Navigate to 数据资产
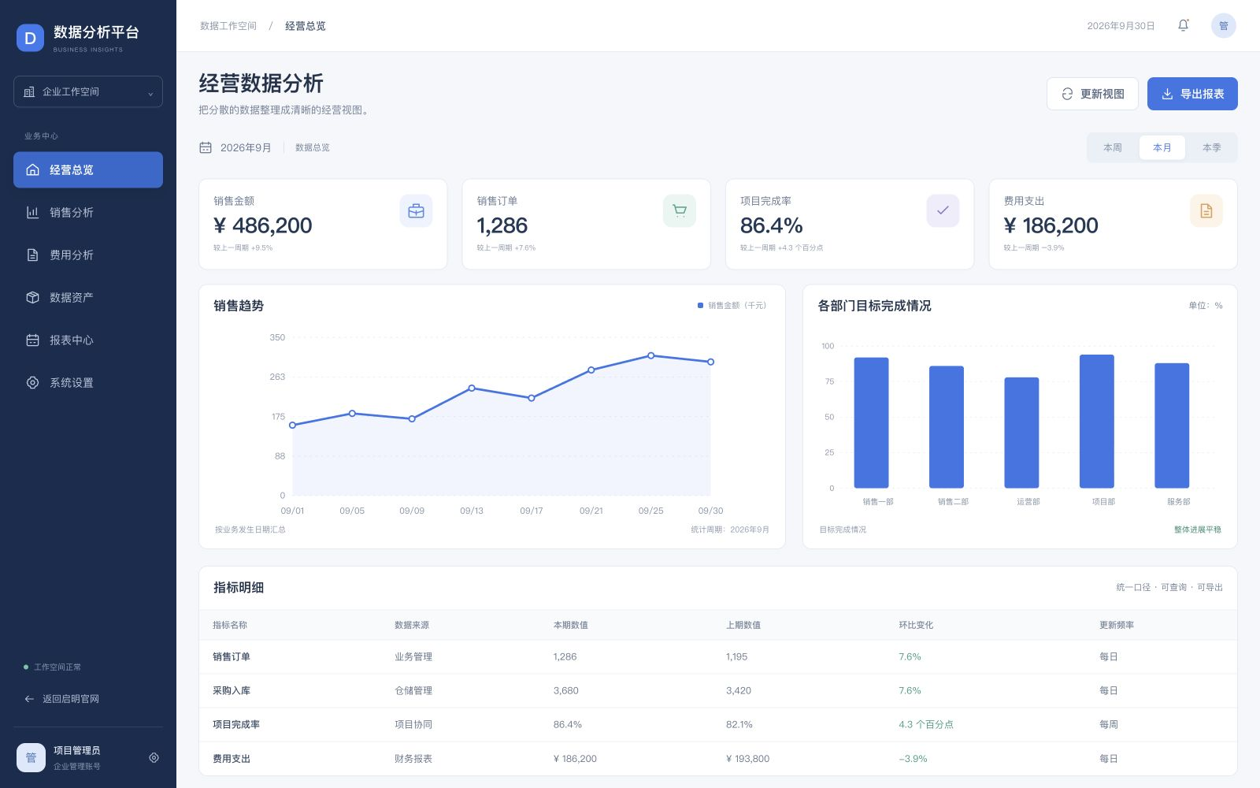The image size is (1260, 788). pyautogui.click(x=88, y=297)
